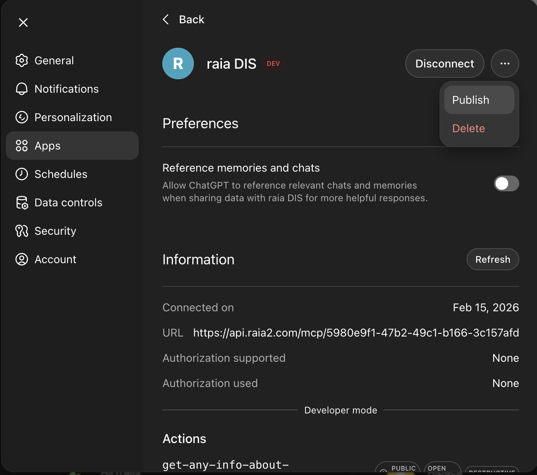
Task: Go back using the chevron arrow
Action: pos(166,19)
